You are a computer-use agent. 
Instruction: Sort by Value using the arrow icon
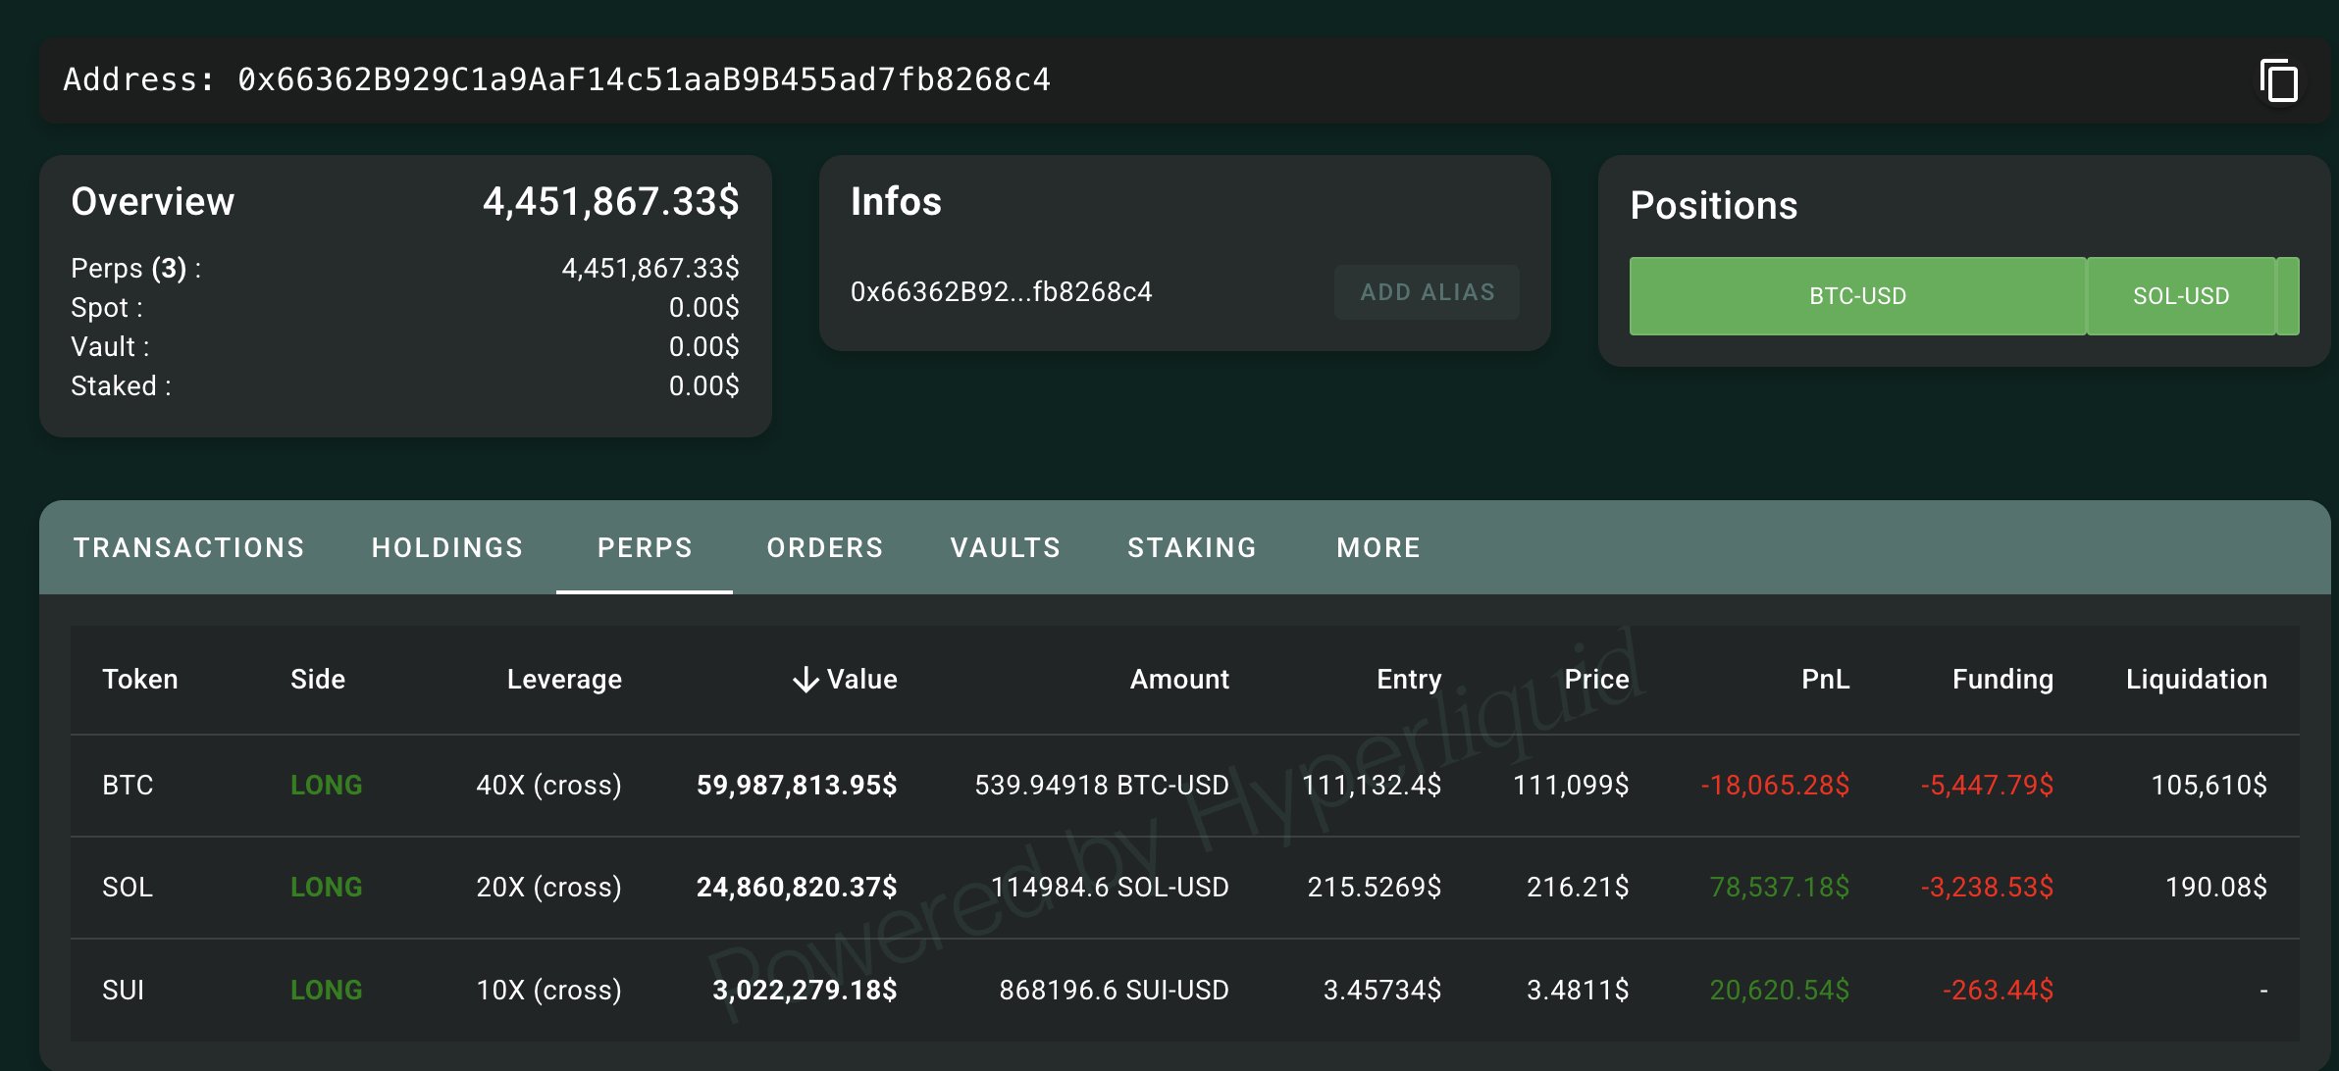click(x=806, y=679)
